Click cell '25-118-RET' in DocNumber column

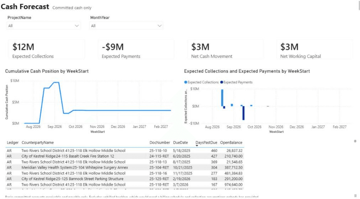click(x=159, y=184)
